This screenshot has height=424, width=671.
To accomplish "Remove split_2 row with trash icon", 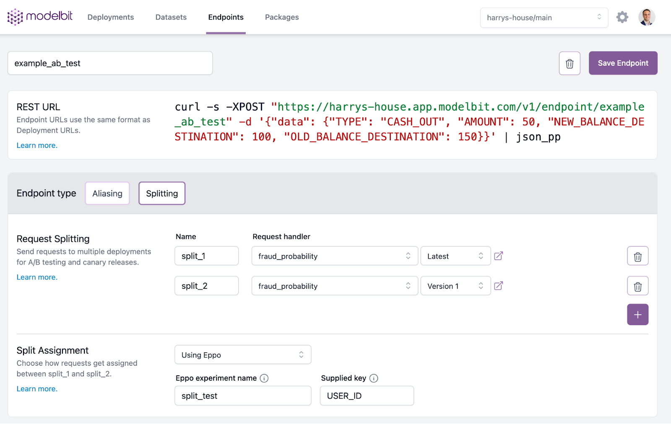I will pos(637,286).
